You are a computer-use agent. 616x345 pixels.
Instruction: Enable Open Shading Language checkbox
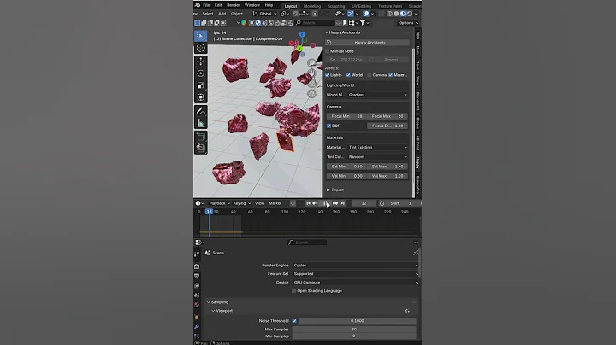(x=293, y=291)
